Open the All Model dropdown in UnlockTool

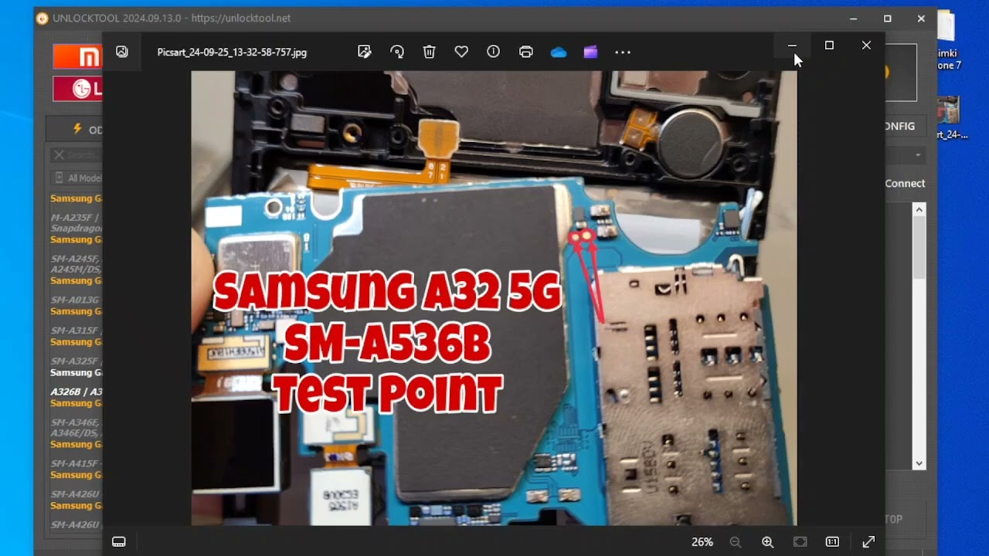[x=77, y=178]
